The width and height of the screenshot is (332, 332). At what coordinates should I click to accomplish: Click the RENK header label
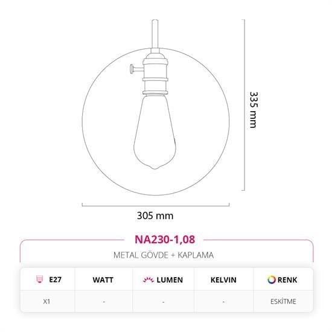point(287,280)
